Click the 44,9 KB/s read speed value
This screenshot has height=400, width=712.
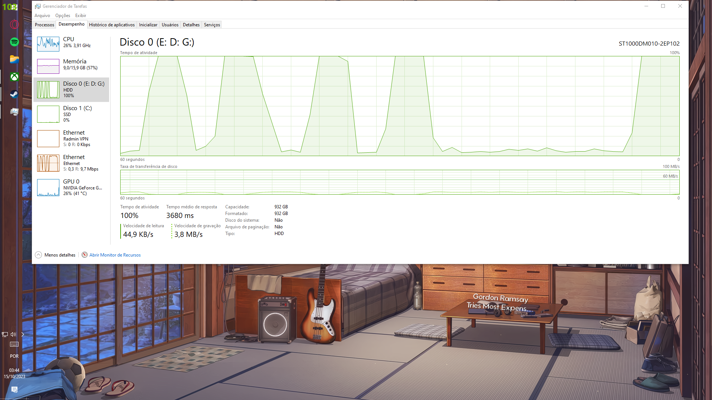click(x=138, y=235)
